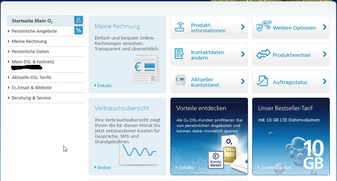The height and width of the screenshot is (181, 337).
Task: Click the arrow before O2 Email & Website
Action: (9, 87)
